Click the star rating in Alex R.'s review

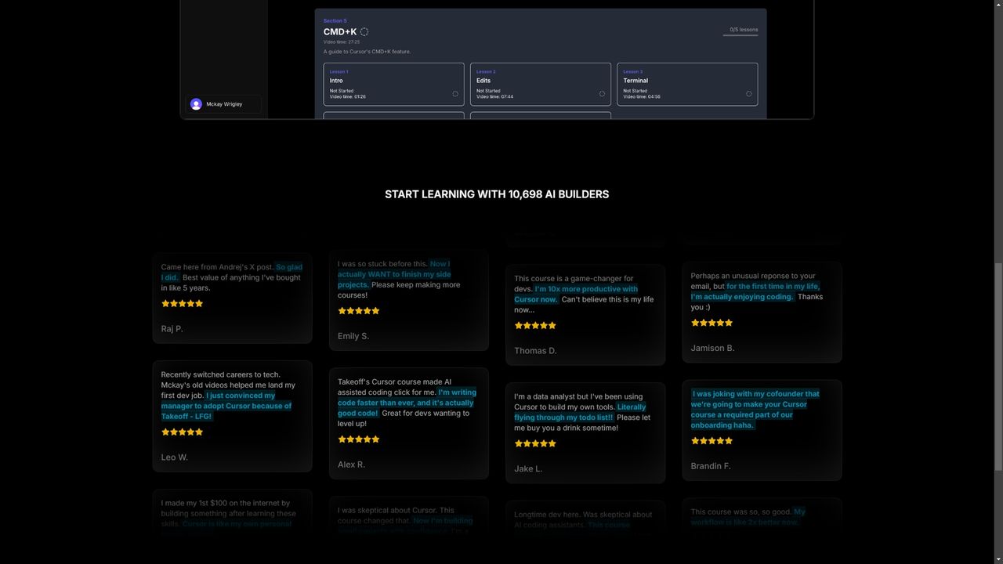pos(359,439)
